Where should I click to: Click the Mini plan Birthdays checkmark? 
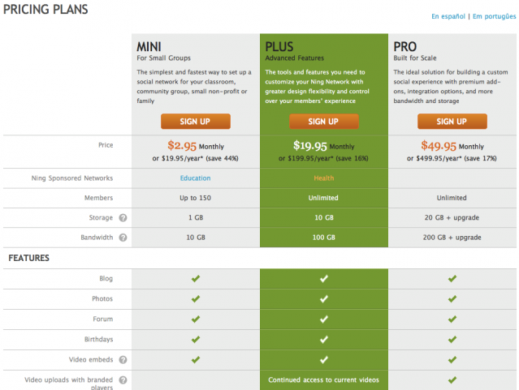(196, 340)
